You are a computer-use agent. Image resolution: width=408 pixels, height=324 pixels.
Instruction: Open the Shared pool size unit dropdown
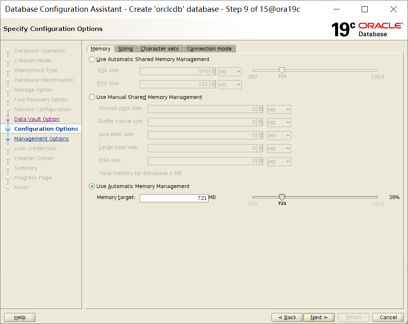pos(279,109)
